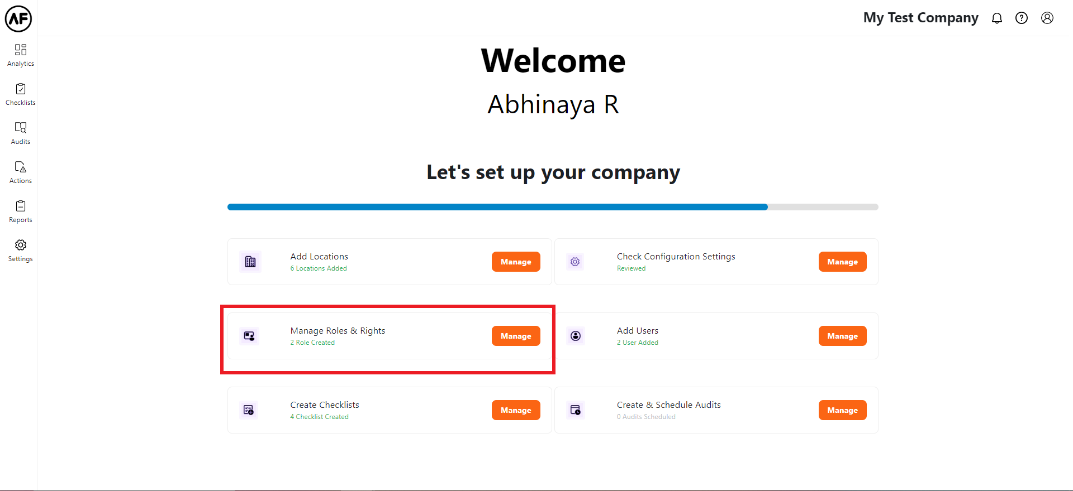1073x491 pixels.
Task: Open Reports in the sidebar
Action: point(21,211)
